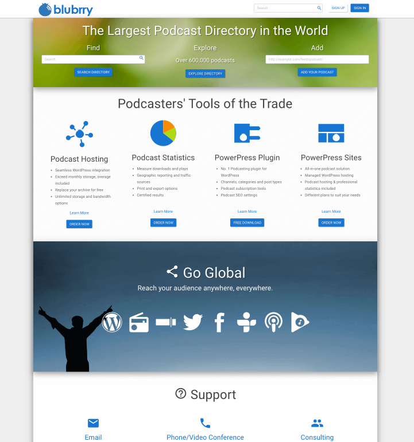The image size is (414, 442).
Task: Click the "Over 600,000 podcasts" text
Action: point(206,60)
